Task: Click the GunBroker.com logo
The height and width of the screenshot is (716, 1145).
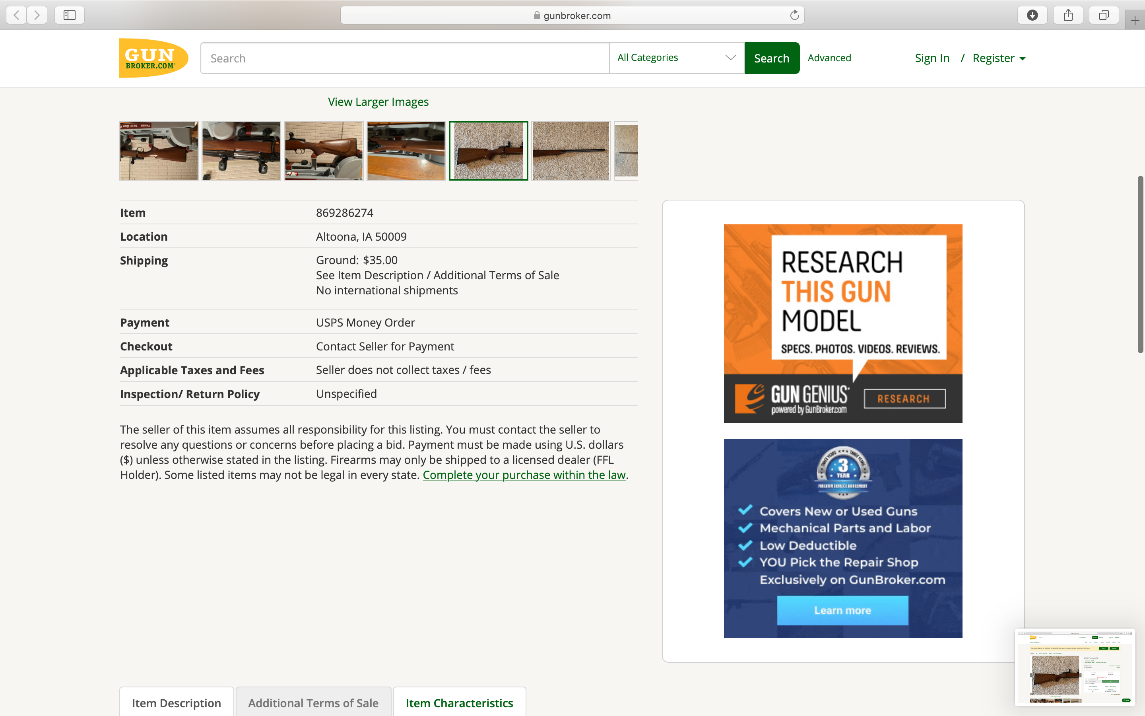Action: click(x=153, y=58)
